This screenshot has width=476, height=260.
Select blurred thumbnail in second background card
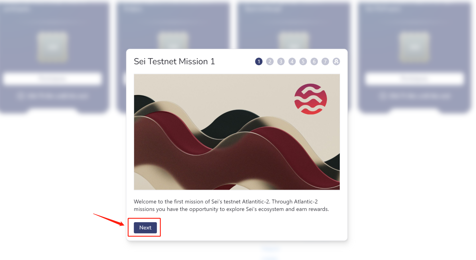(173, 40)
